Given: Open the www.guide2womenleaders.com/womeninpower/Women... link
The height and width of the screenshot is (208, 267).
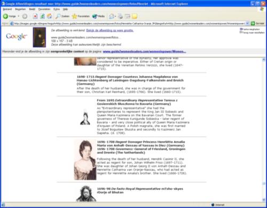Looking at the screenshot, I should click(144, 52).
